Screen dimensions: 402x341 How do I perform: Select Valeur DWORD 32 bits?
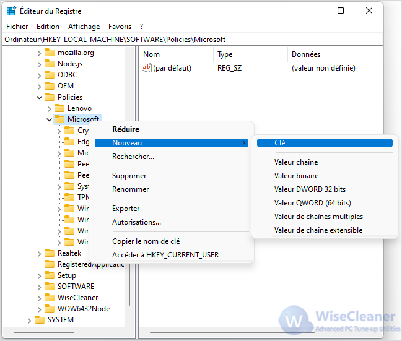pos(325,189)
